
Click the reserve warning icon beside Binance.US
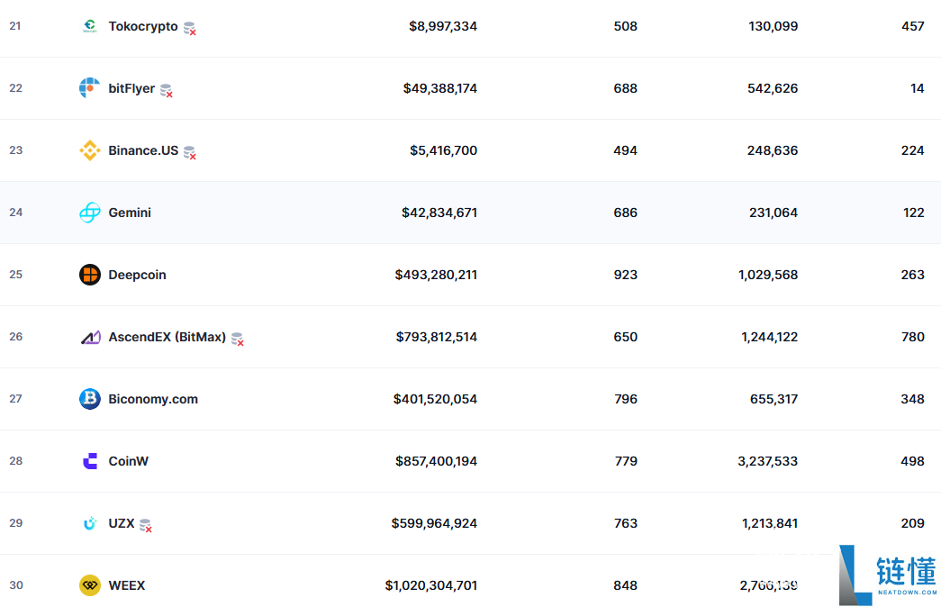(190, 152)
